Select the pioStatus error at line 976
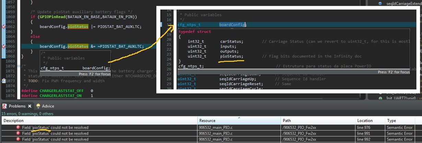 click(212, 127)
